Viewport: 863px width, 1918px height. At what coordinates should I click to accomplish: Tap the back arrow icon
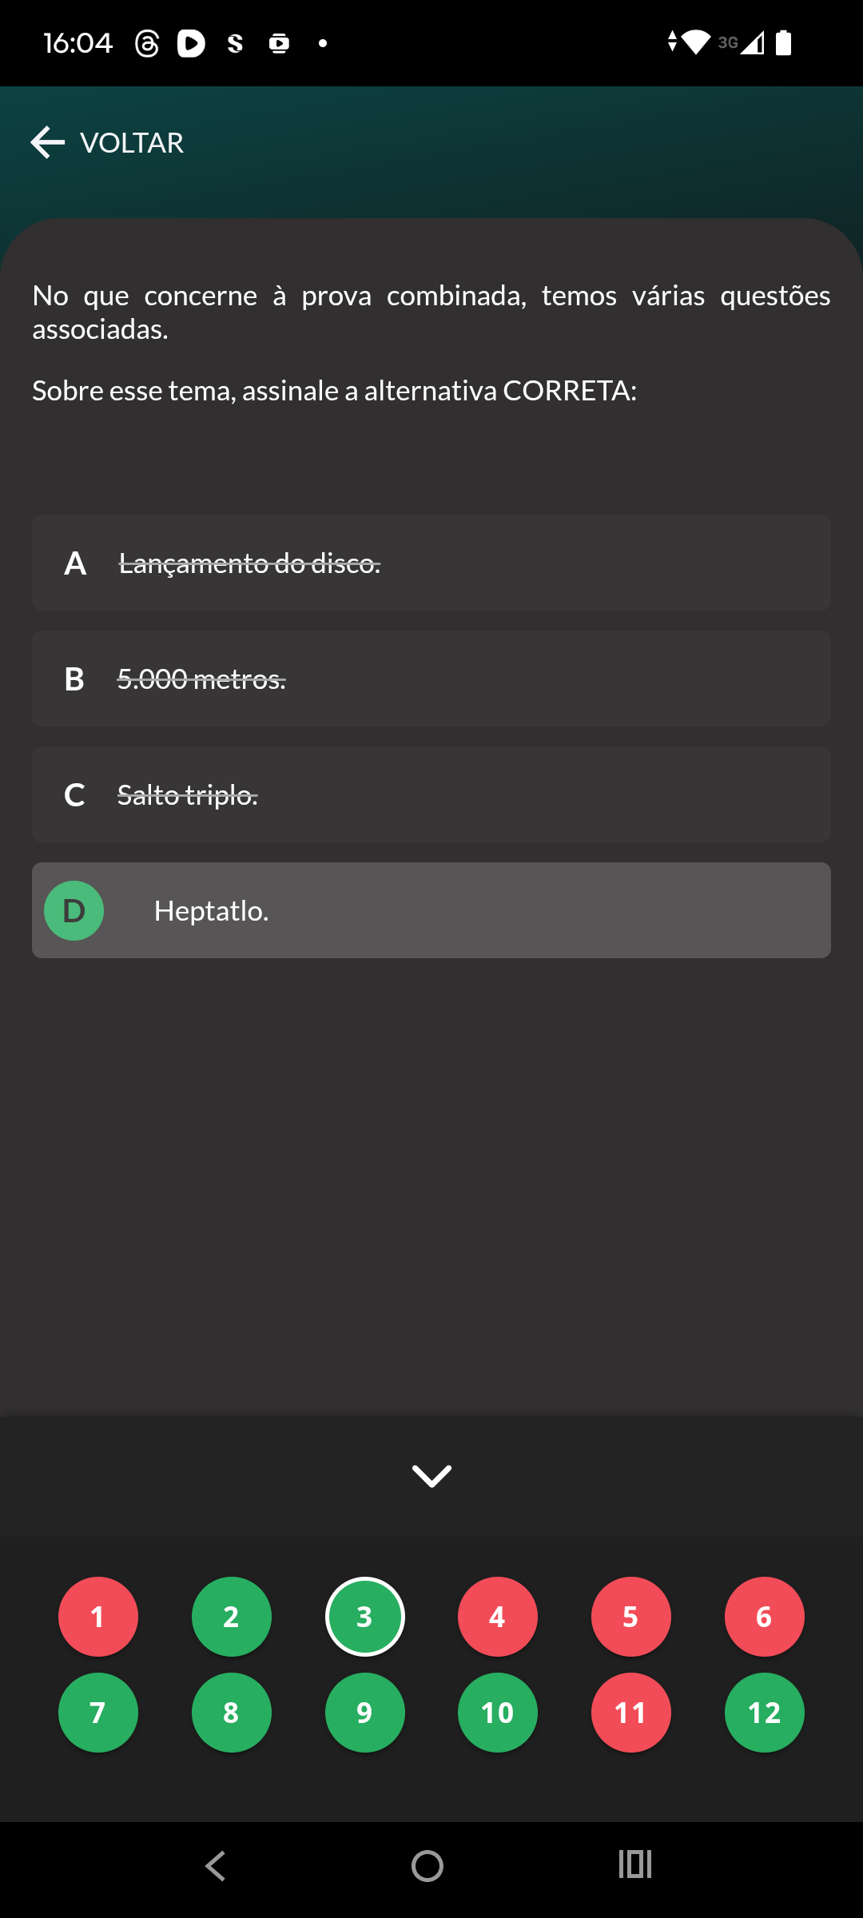point(48,143)
